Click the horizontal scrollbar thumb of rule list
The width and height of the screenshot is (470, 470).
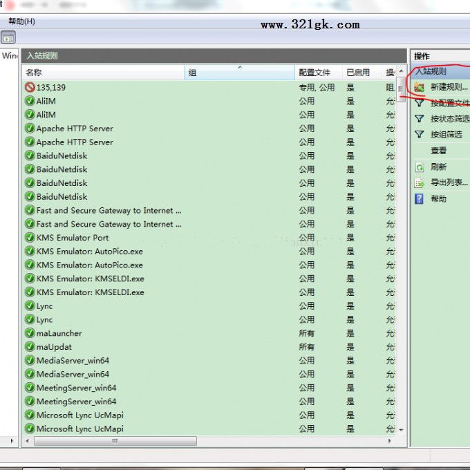[x=115, y=441]
